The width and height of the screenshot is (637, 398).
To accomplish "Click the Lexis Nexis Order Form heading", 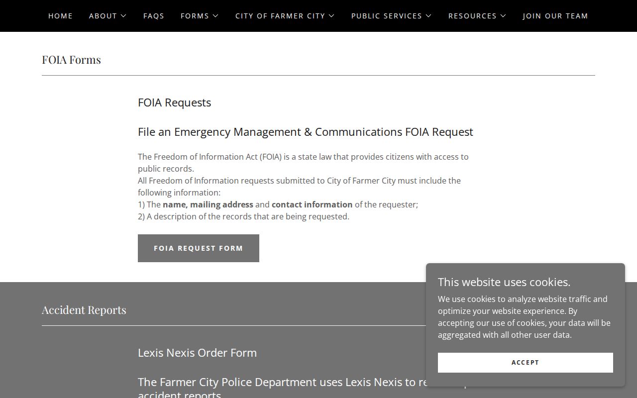I will click(198, 353).
